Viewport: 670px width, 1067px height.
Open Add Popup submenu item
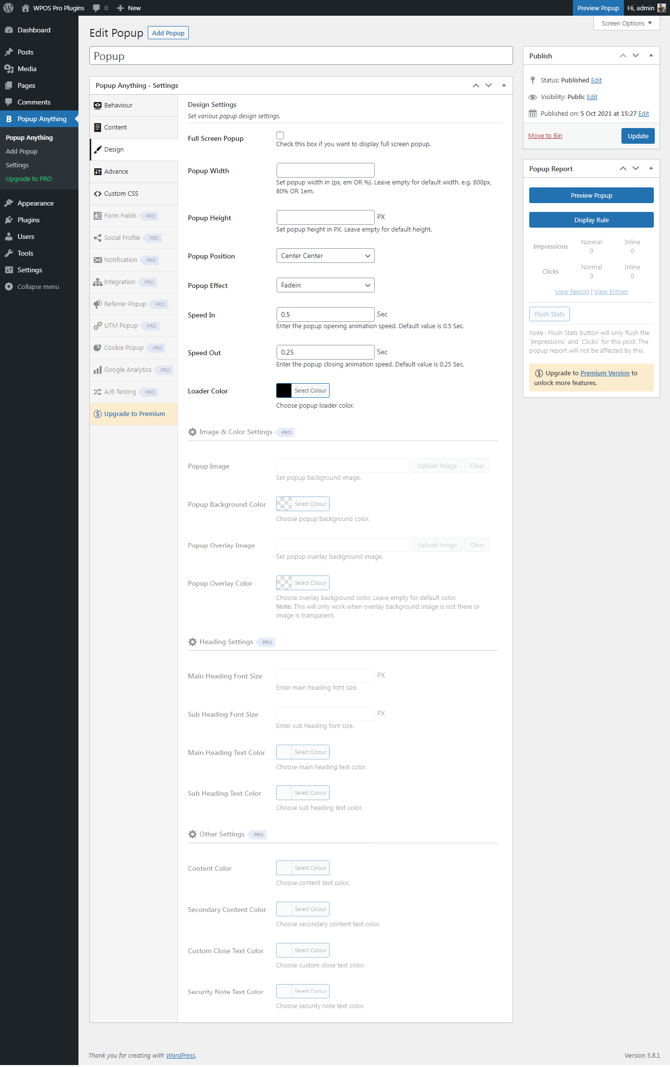point(22,152)
